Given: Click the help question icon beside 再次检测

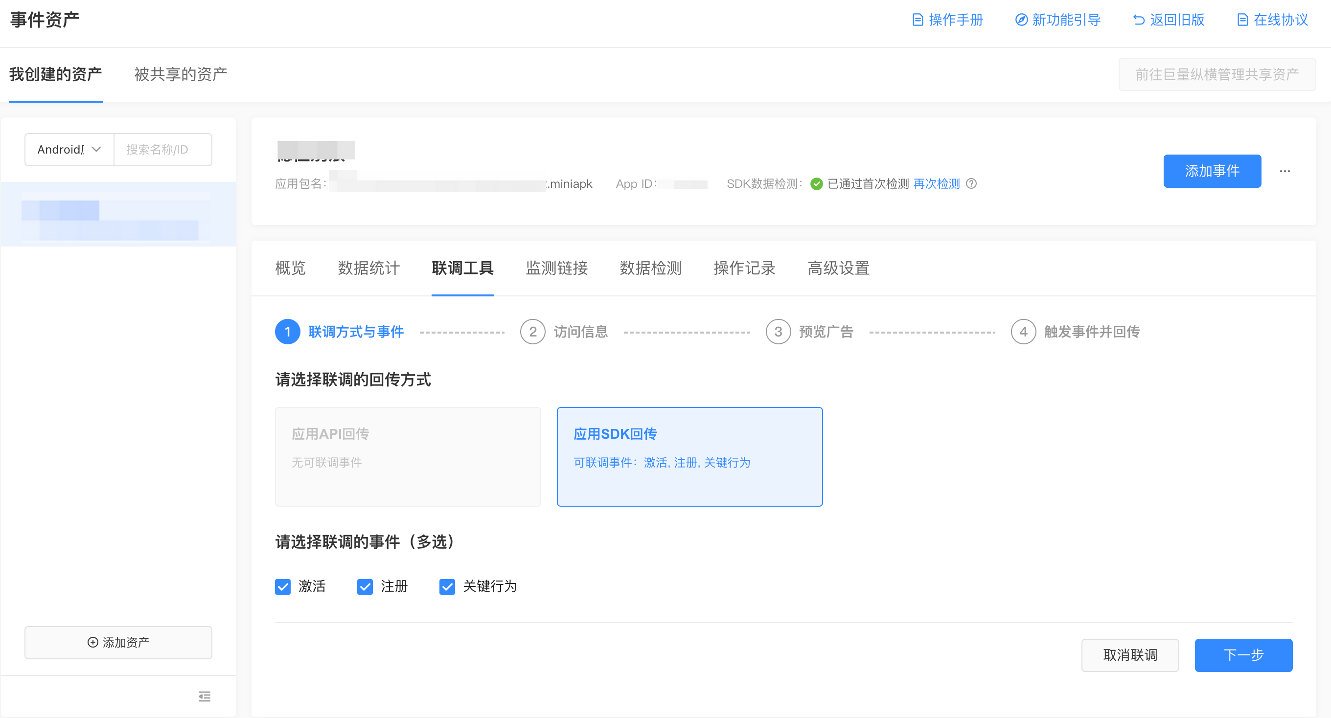Looking at the screenshot, I should click(x=971, y=183).
